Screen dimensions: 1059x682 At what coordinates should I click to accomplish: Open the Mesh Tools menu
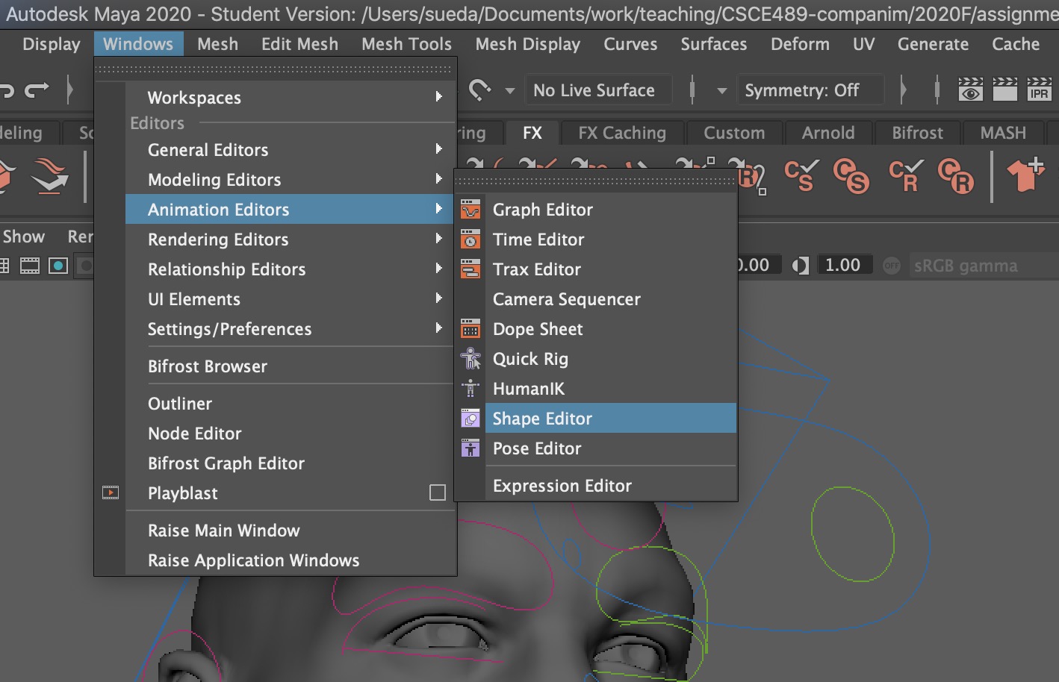(x=406, y=44)
